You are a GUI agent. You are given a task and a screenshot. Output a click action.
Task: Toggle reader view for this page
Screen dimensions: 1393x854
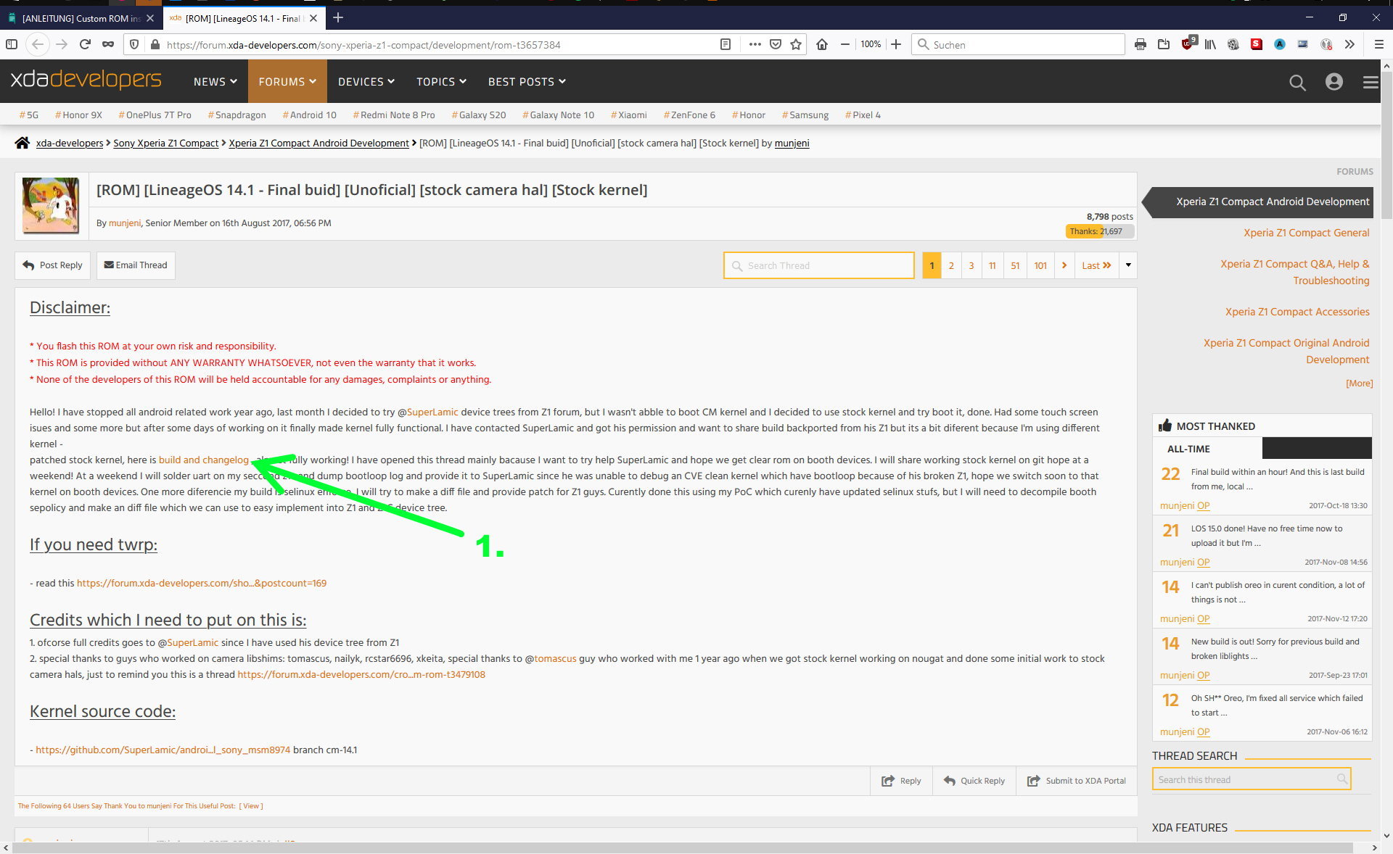click(725, 44)
